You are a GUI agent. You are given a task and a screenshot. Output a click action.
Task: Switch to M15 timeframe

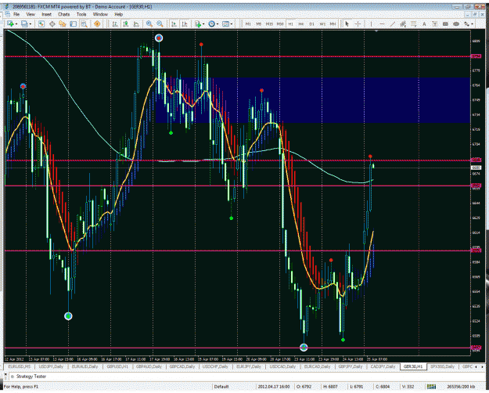(269, 24)
